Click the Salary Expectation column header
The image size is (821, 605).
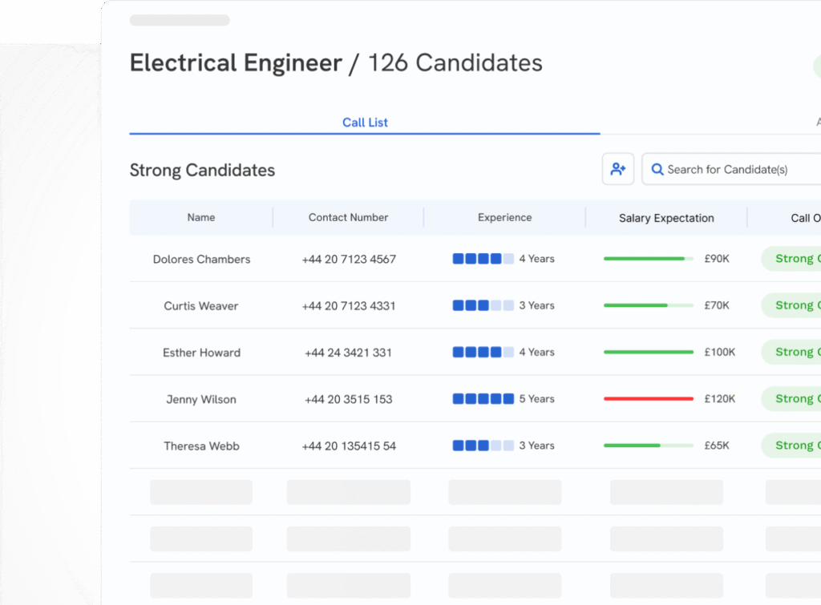[x=666, y=218]
